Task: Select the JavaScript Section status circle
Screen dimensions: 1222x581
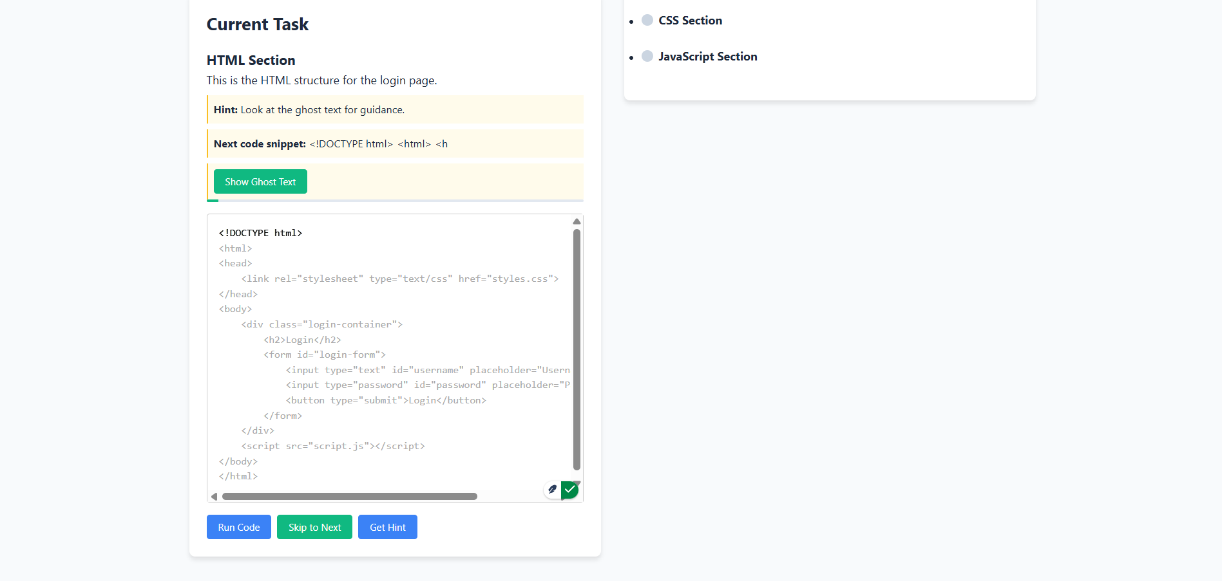Action: 647,56
